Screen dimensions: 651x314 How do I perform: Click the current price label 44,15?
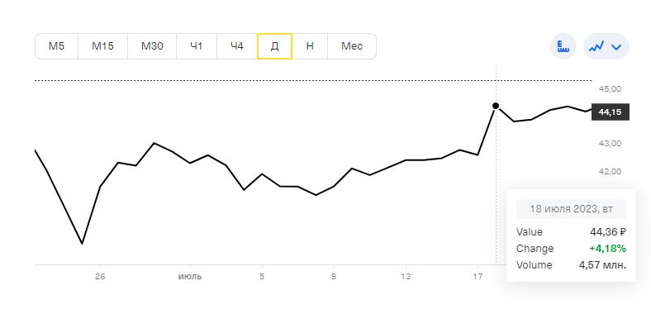tap(611, 112)
